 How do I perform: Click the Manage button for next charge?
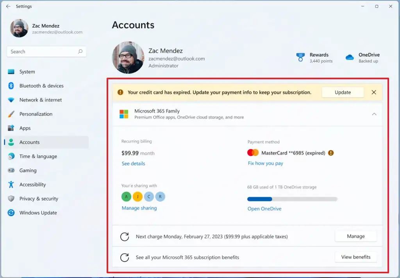pos(355,236)
